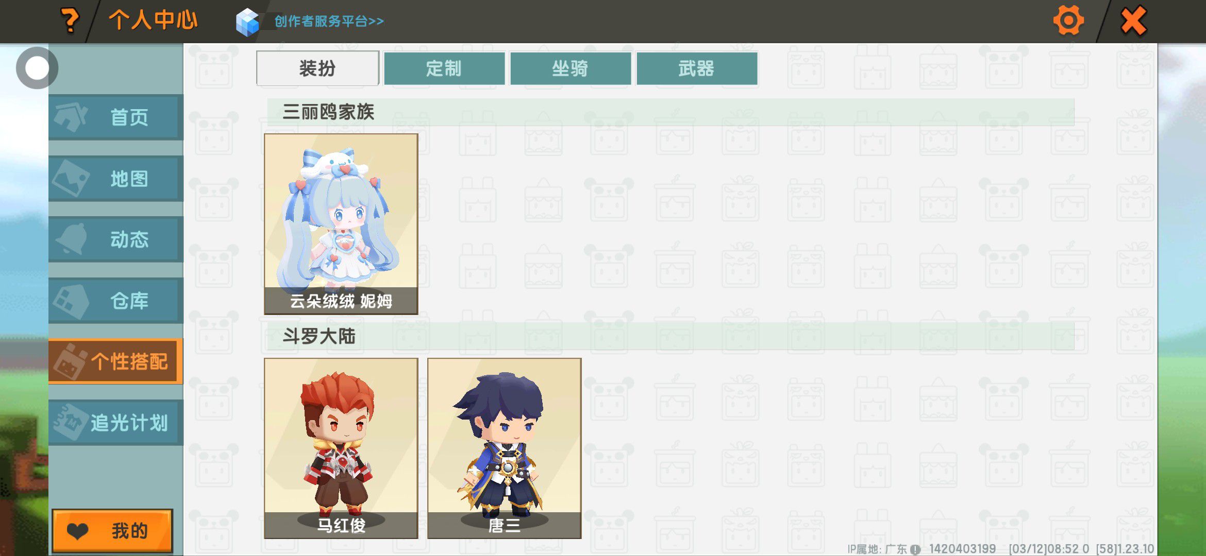Tap the floating white circle assistive button
1206x556 pixels.
(x=37, y=67)
